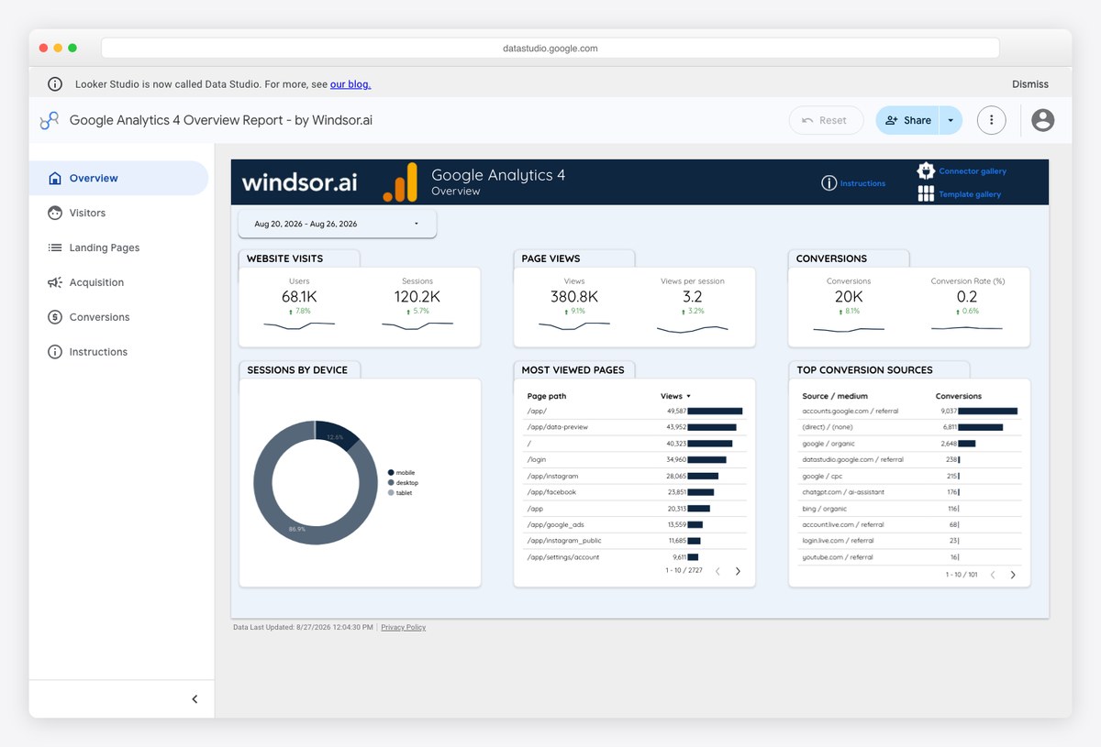Sort by the Views column header
The width and height of the screenshot is (1101, 747).
coord(675,396)
